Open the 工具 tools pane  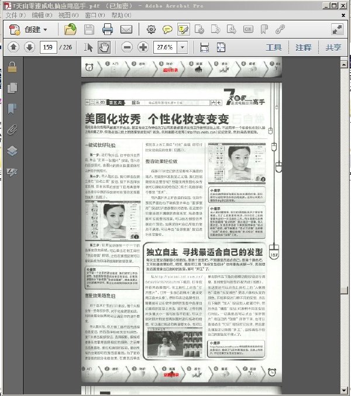click(x=274, y=47)
